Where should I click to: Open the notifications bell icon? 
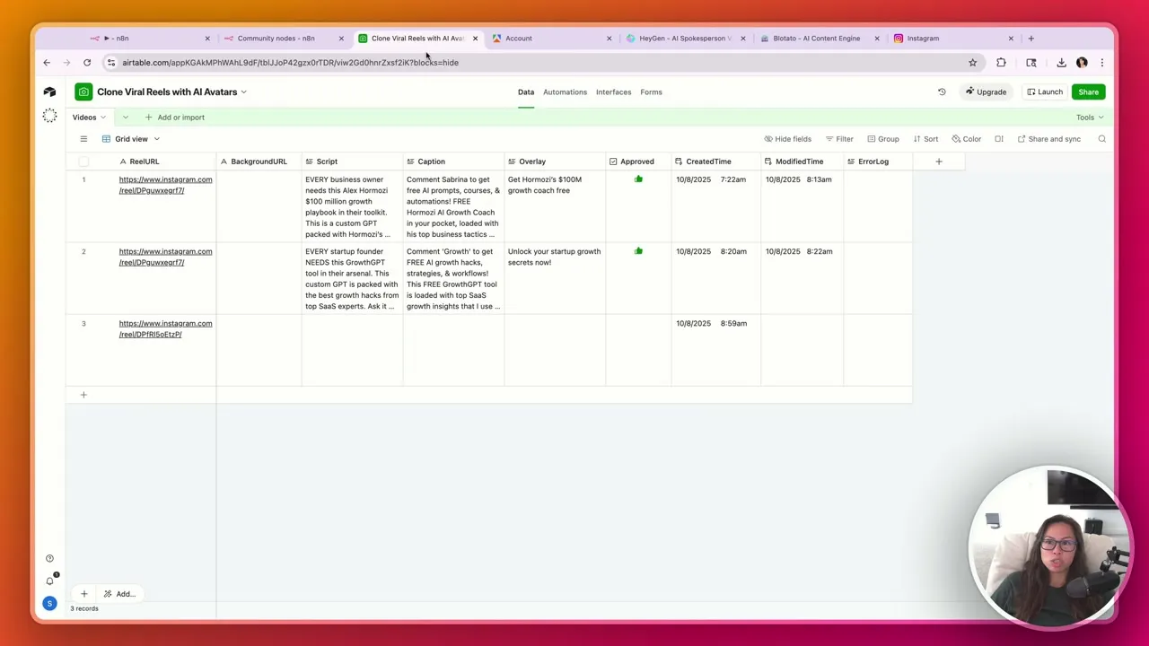(x=49, y=581)
